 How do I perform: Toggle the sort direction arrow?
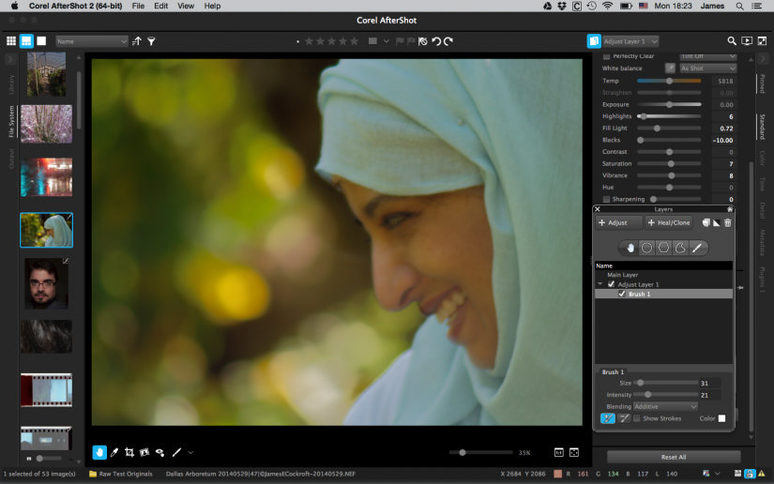tap(137, 41)
